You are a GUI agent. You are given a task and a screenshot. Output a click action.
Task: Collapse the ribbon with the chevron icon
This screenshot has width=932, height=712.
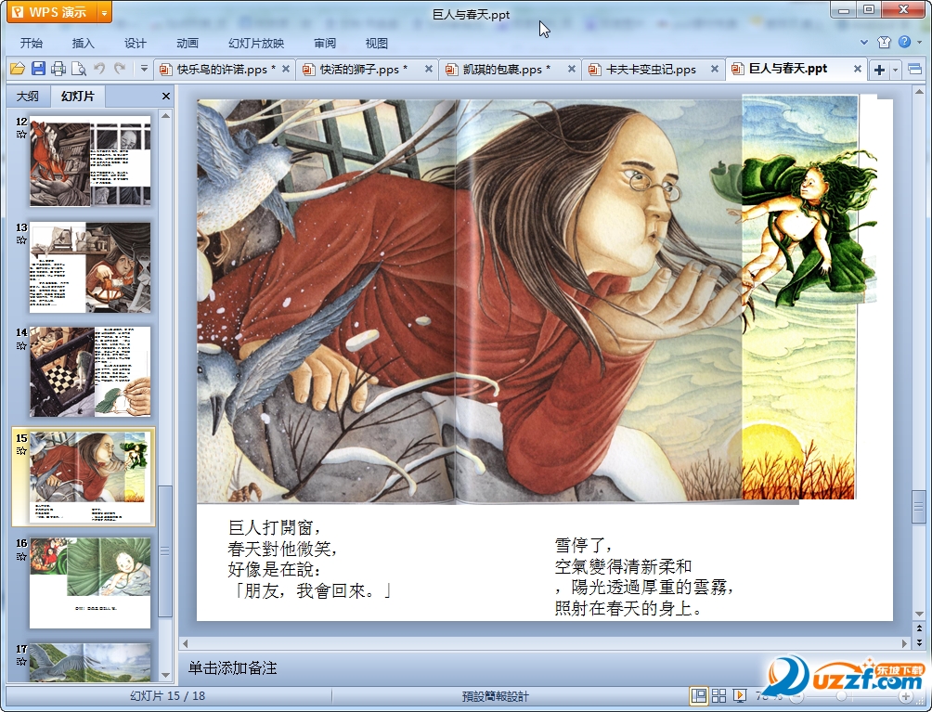864,42
